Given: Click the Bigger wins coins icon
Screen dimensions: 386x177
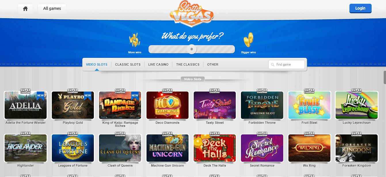Looking at the screenshot, I should 248,40.
